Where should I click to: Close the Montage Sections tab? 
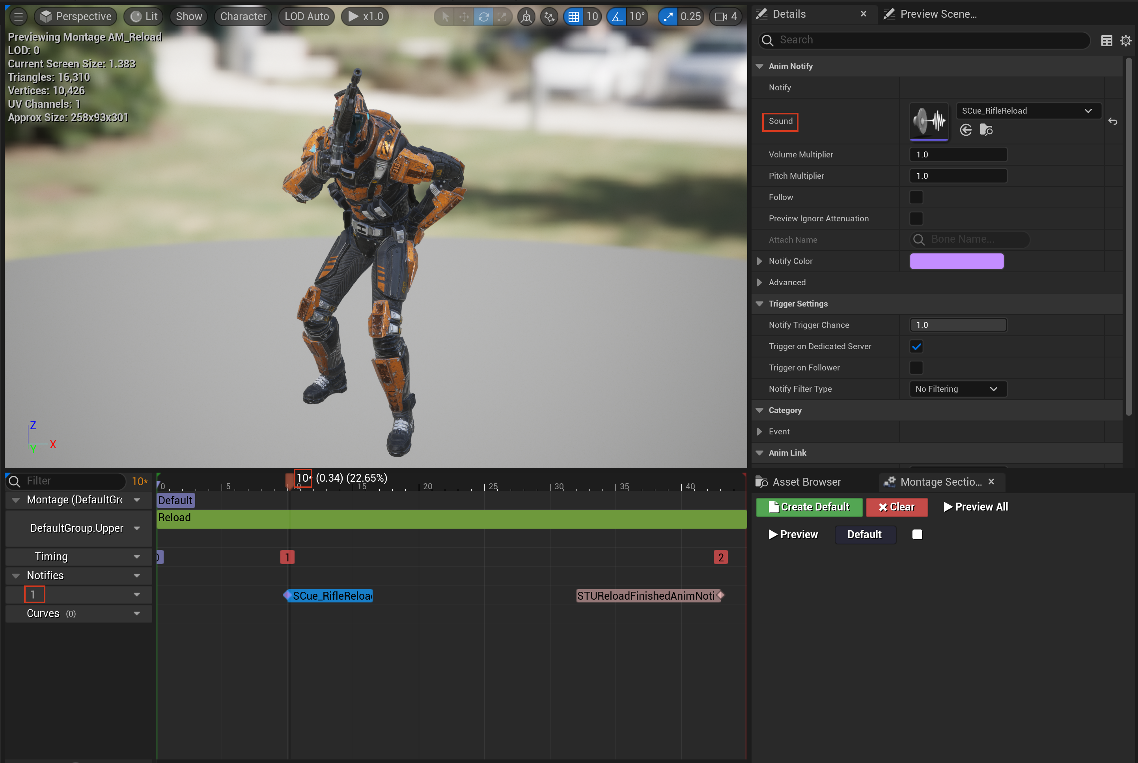[991, 482]
